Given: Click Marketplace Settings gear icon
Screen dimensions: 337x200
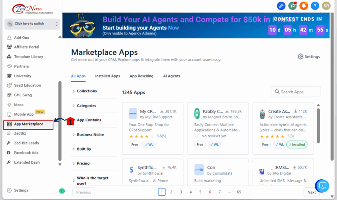Looking at the screenshot, I should tap(300, 56).
